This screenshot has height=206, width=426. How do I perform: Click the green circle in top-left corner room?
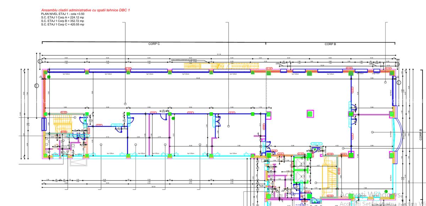[x=49, y=76]
